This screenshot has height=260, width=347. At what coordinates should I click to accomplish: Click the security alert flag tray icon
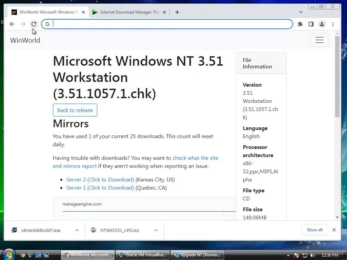coord(297,255)
